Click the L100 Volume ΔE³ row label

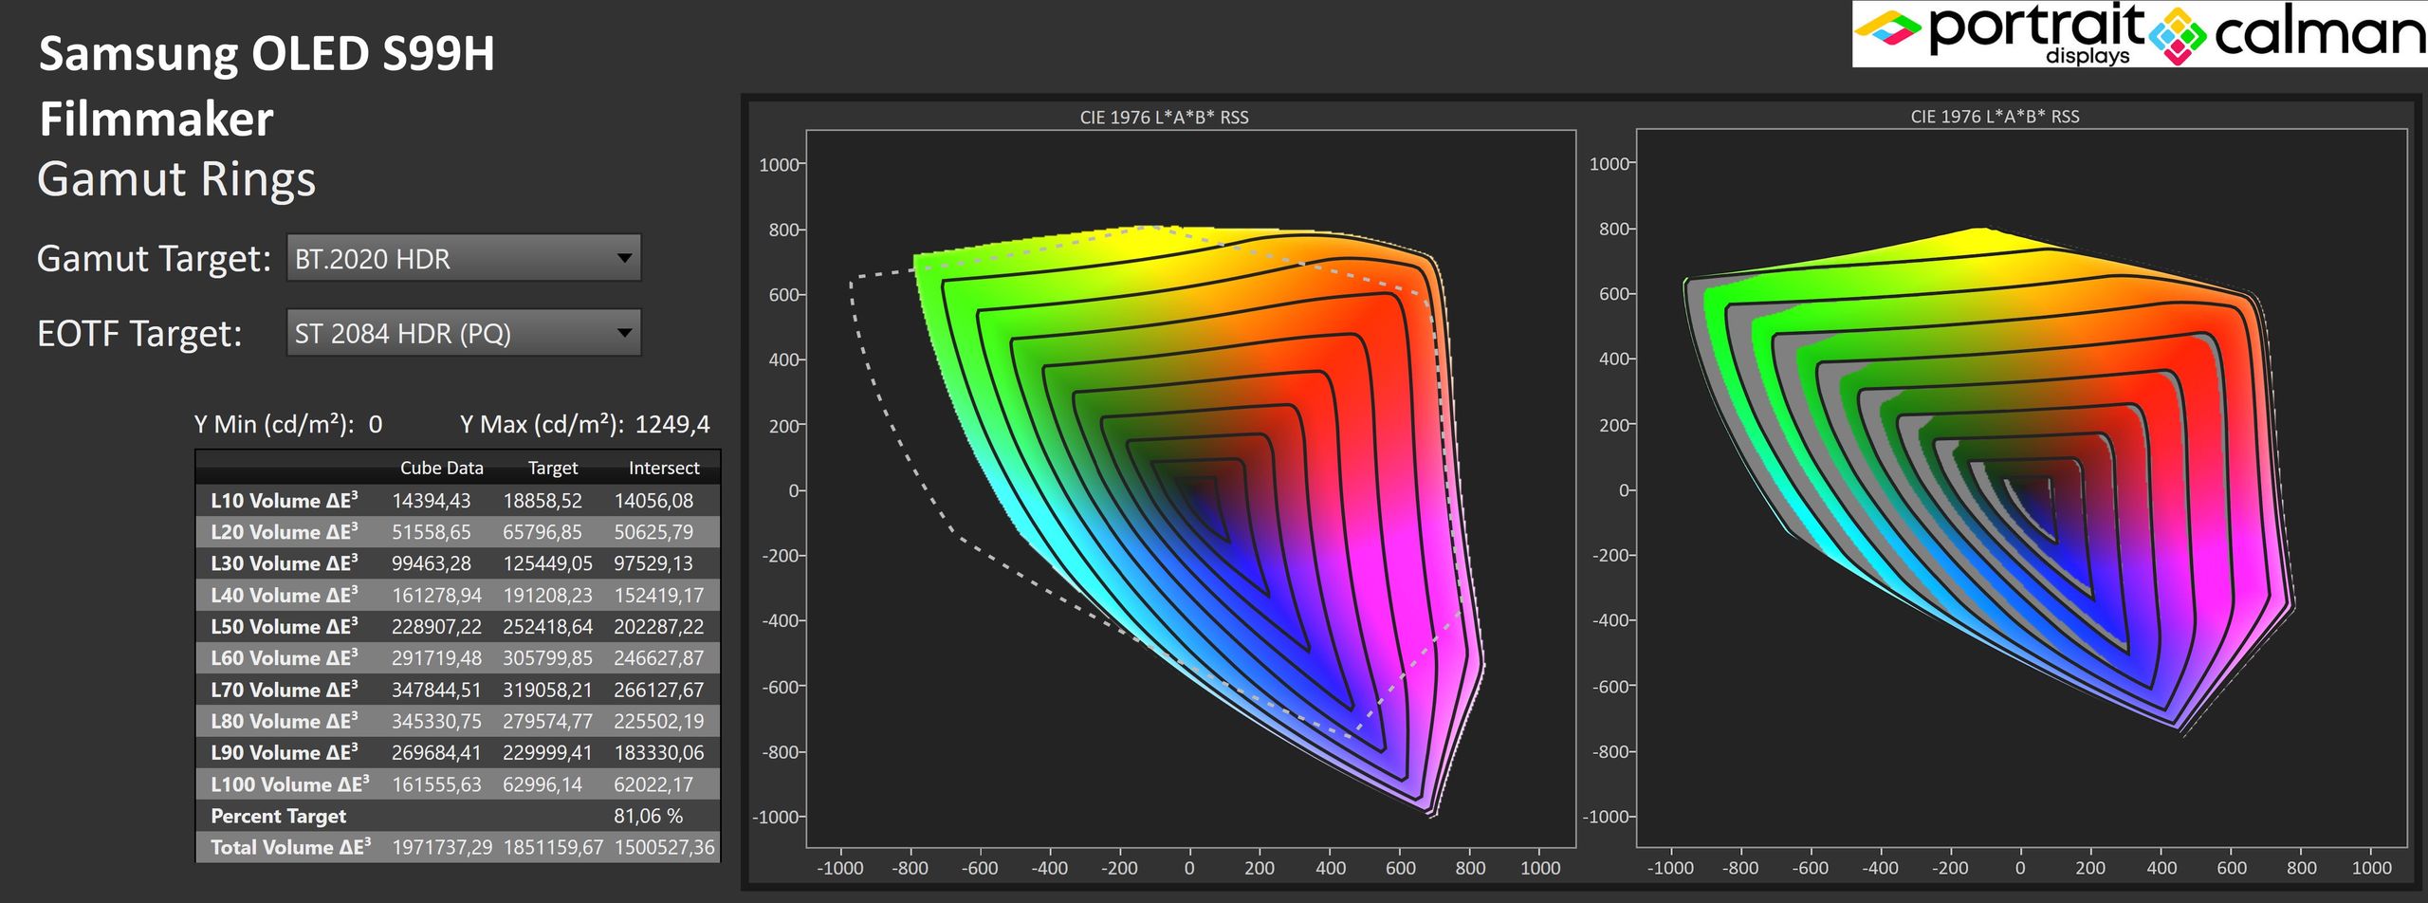[290, 784]
